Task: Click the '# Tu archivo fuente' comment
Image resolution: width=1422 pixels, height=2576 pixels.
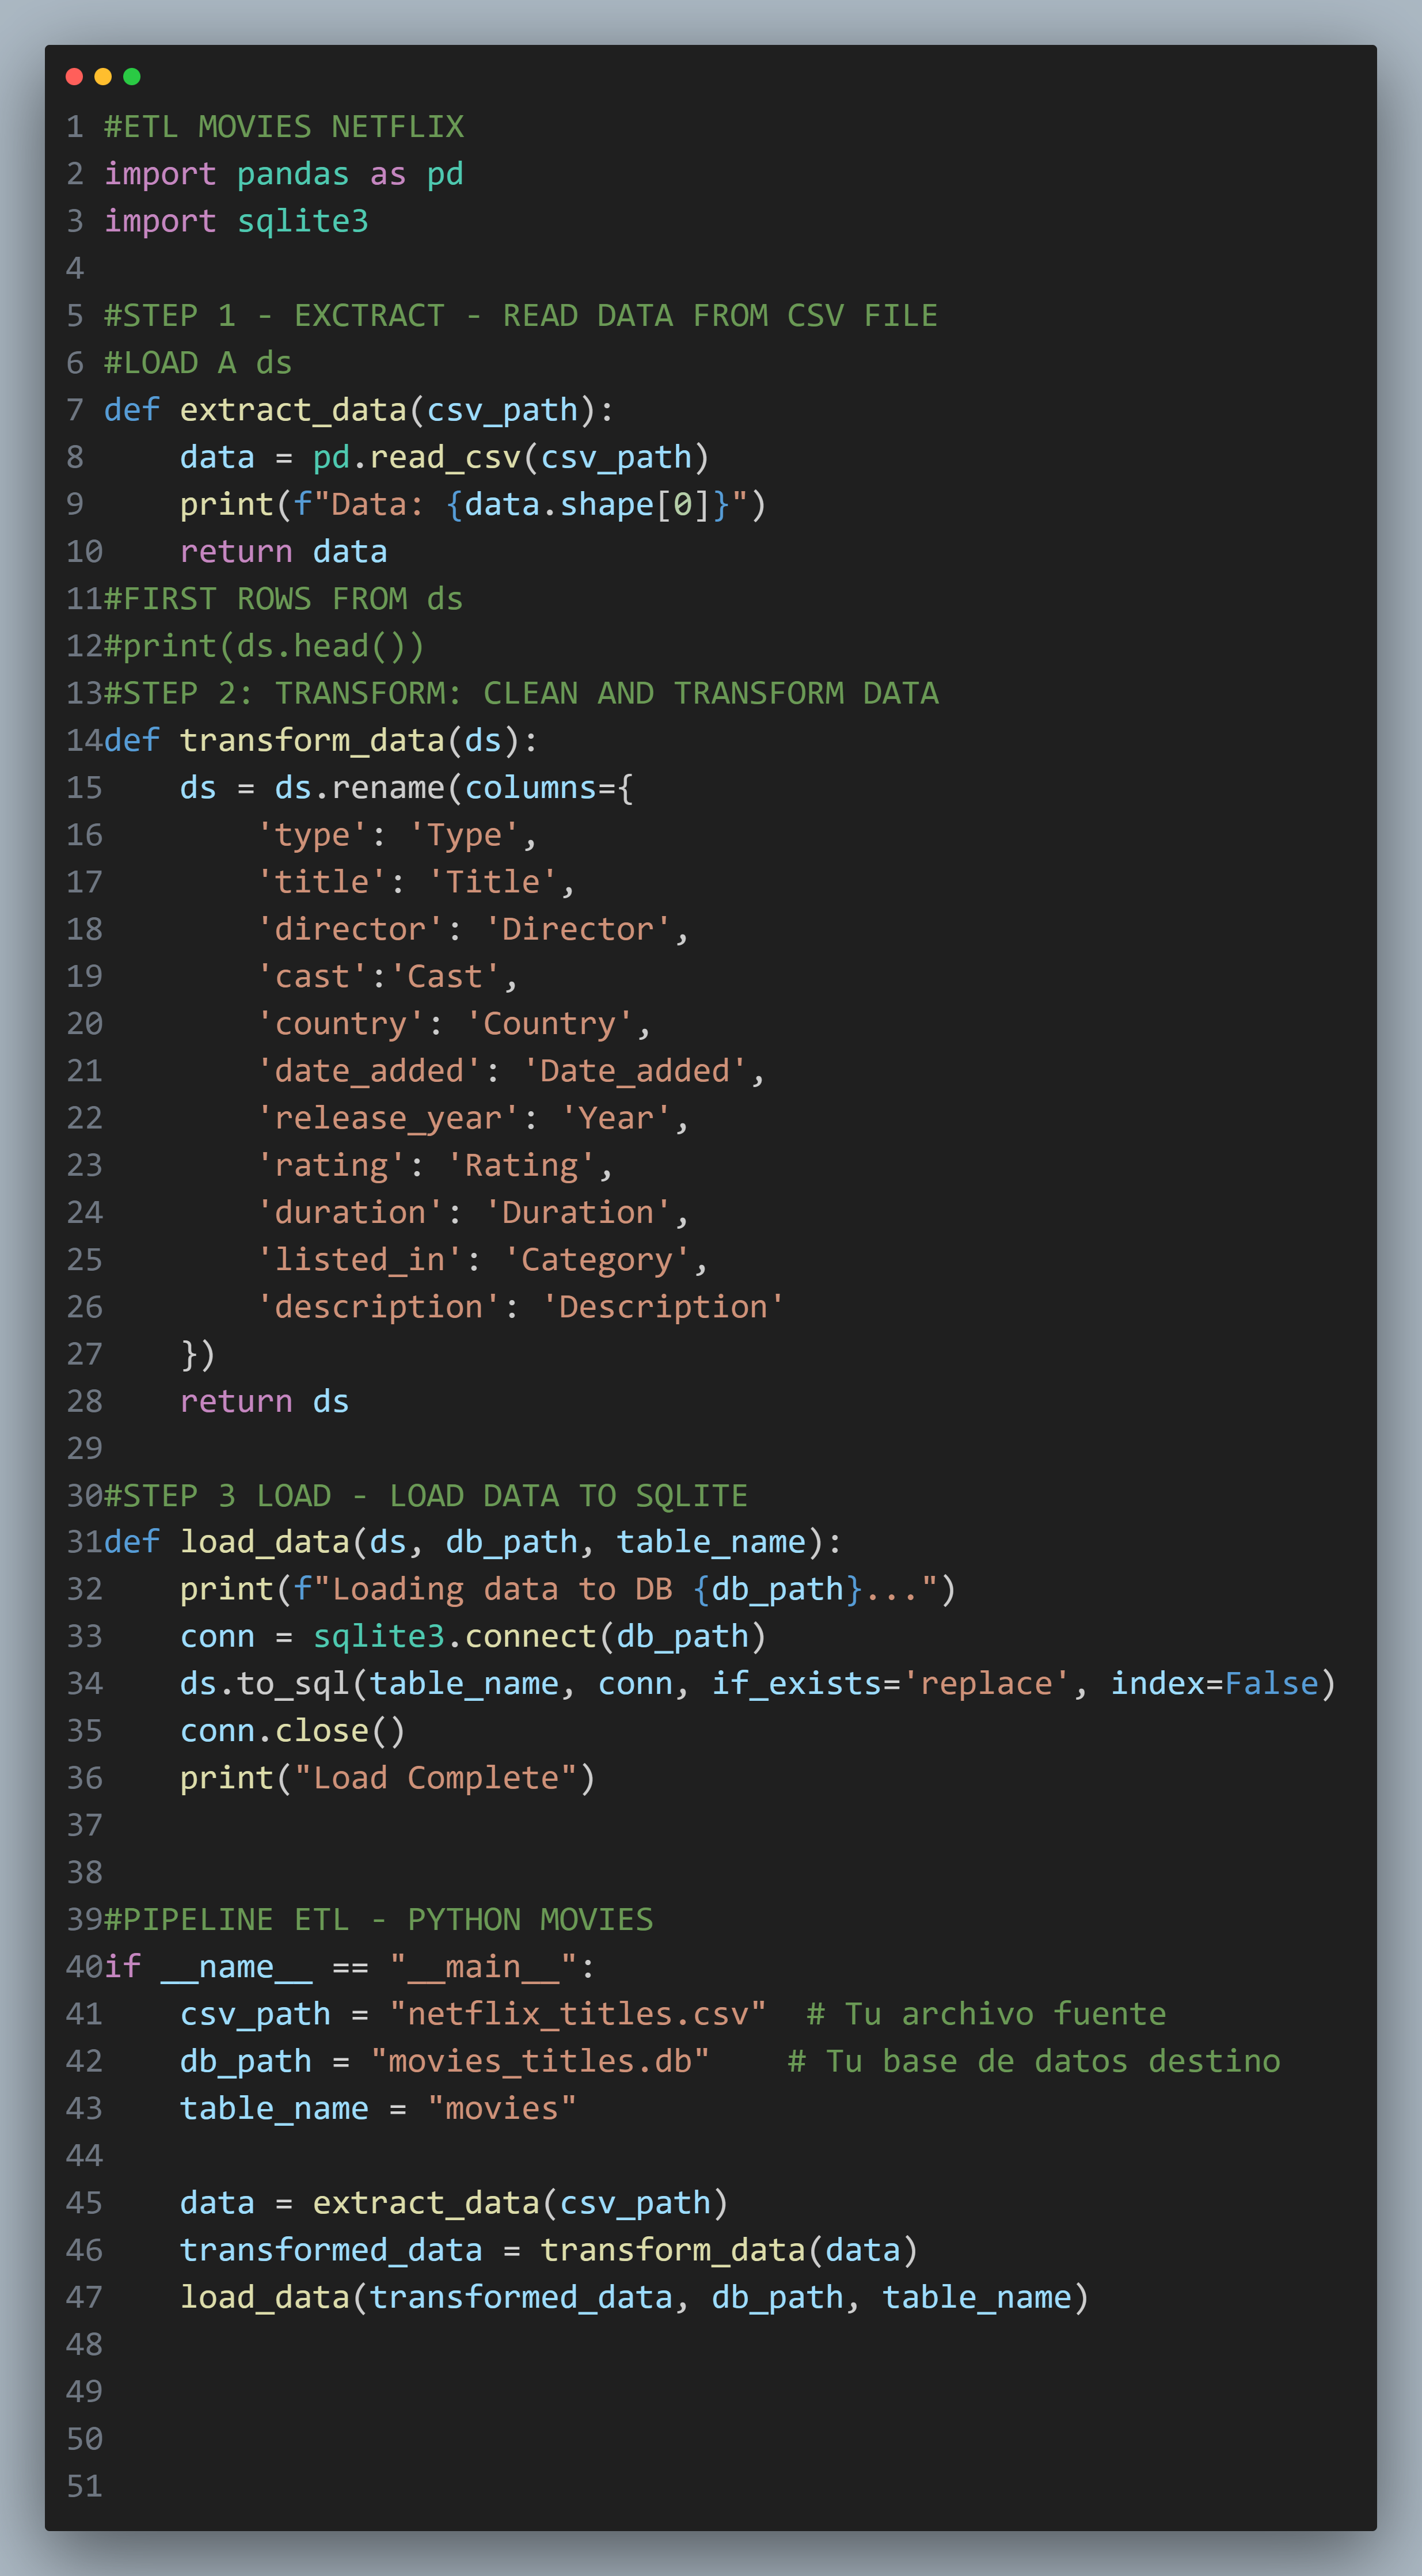Action: 986,2014
